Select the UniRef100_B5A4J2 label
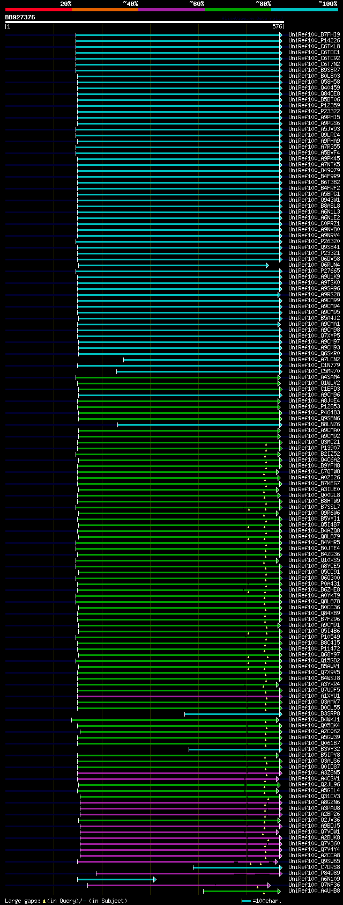Screen dimensions: 343x905 click(314, 318)
